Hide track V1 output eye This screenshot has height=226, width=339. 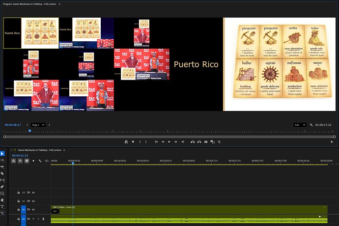pos(33,210)
